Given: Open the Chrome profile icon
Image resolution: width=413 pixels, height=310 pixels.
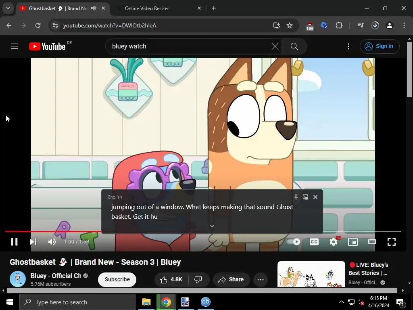Looking at the screenshot, I should [x=390, y=25].
